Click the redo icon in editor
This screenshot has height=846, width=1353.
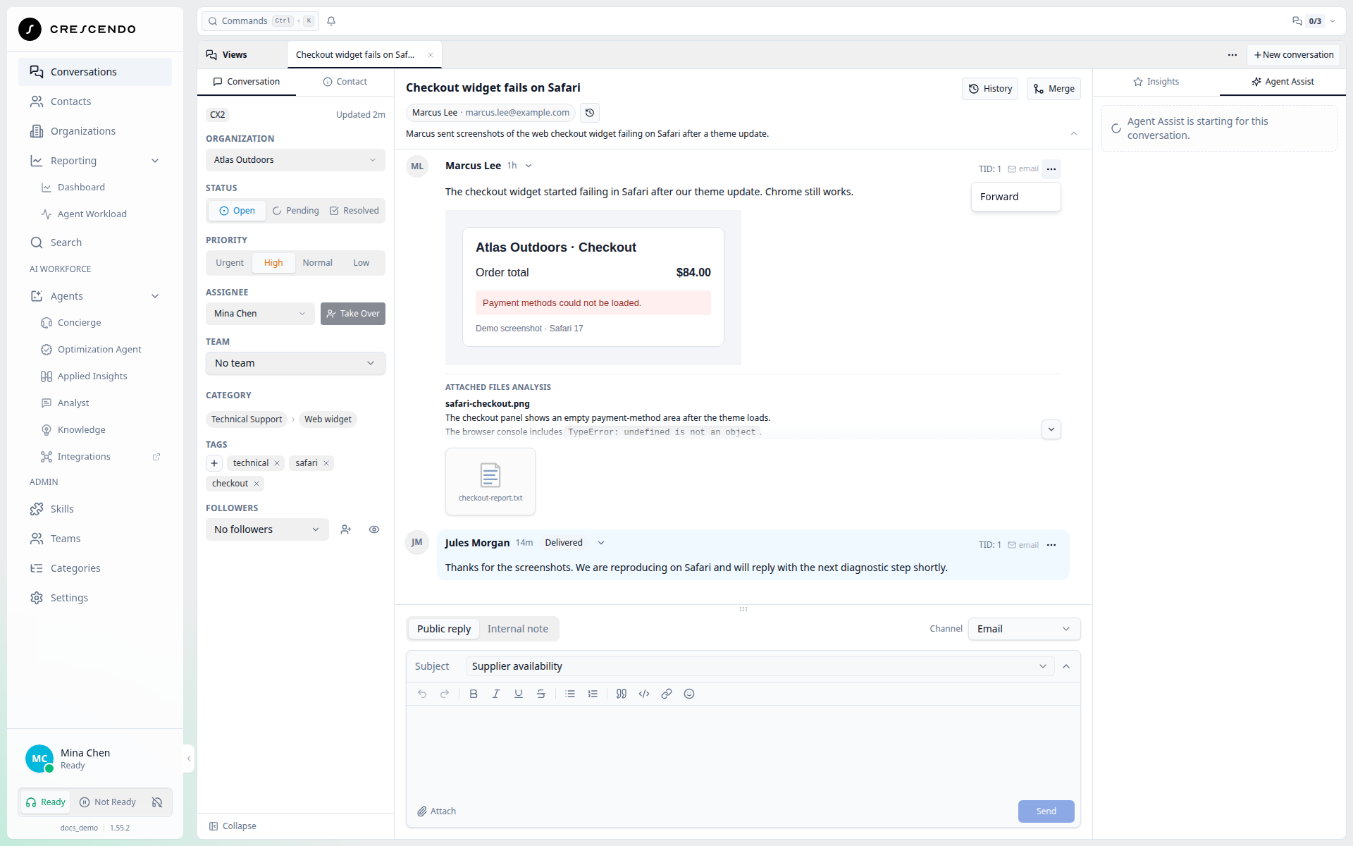[445, 694]
